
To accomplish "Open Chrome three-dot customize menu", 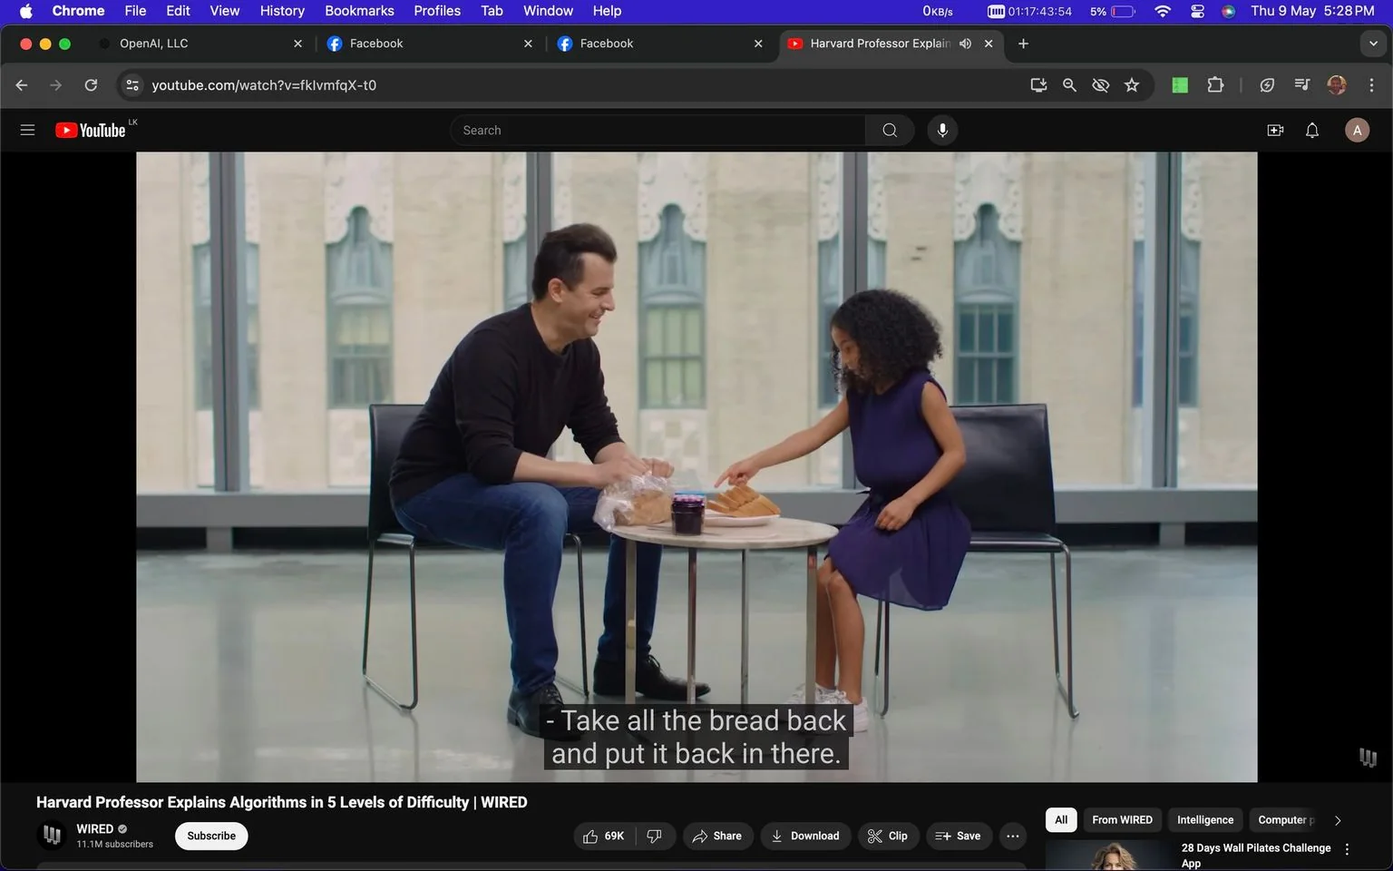I will click(1371, 85).
